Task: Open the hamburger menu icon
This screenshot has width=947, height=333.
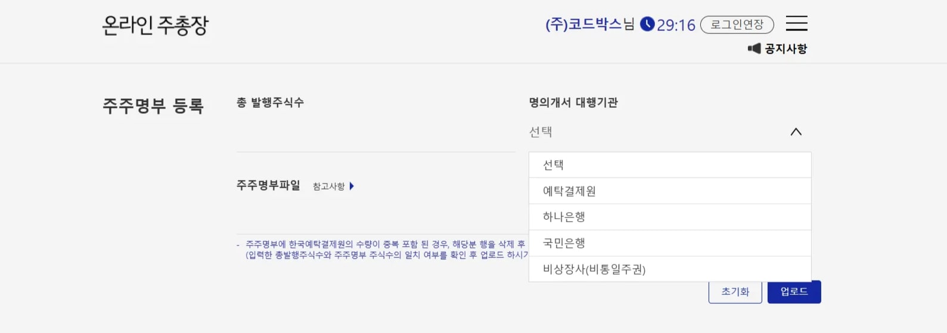Action: pos(796,24)
